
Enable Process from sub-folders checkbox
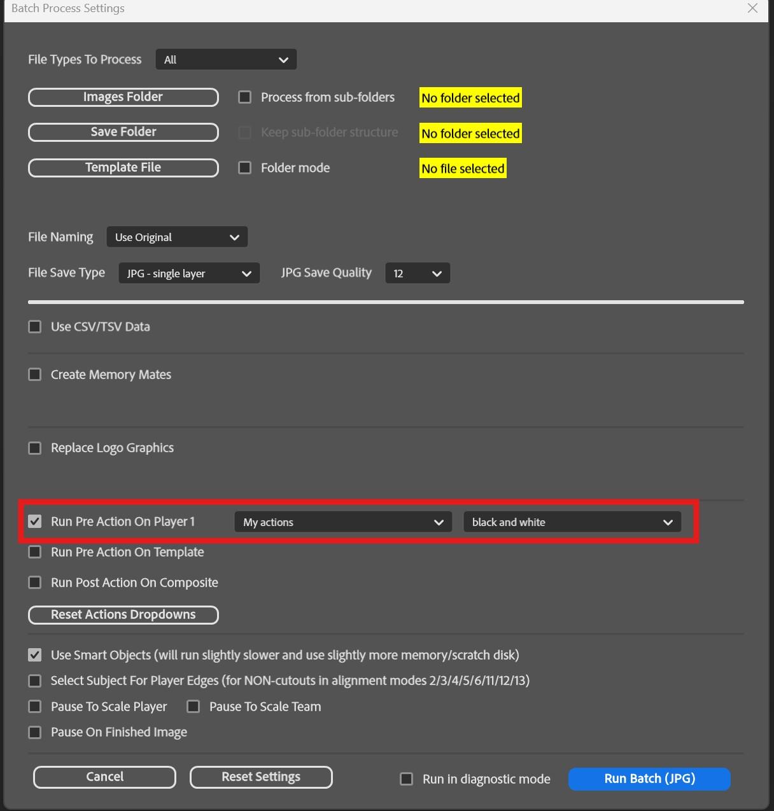click(245, 97)
